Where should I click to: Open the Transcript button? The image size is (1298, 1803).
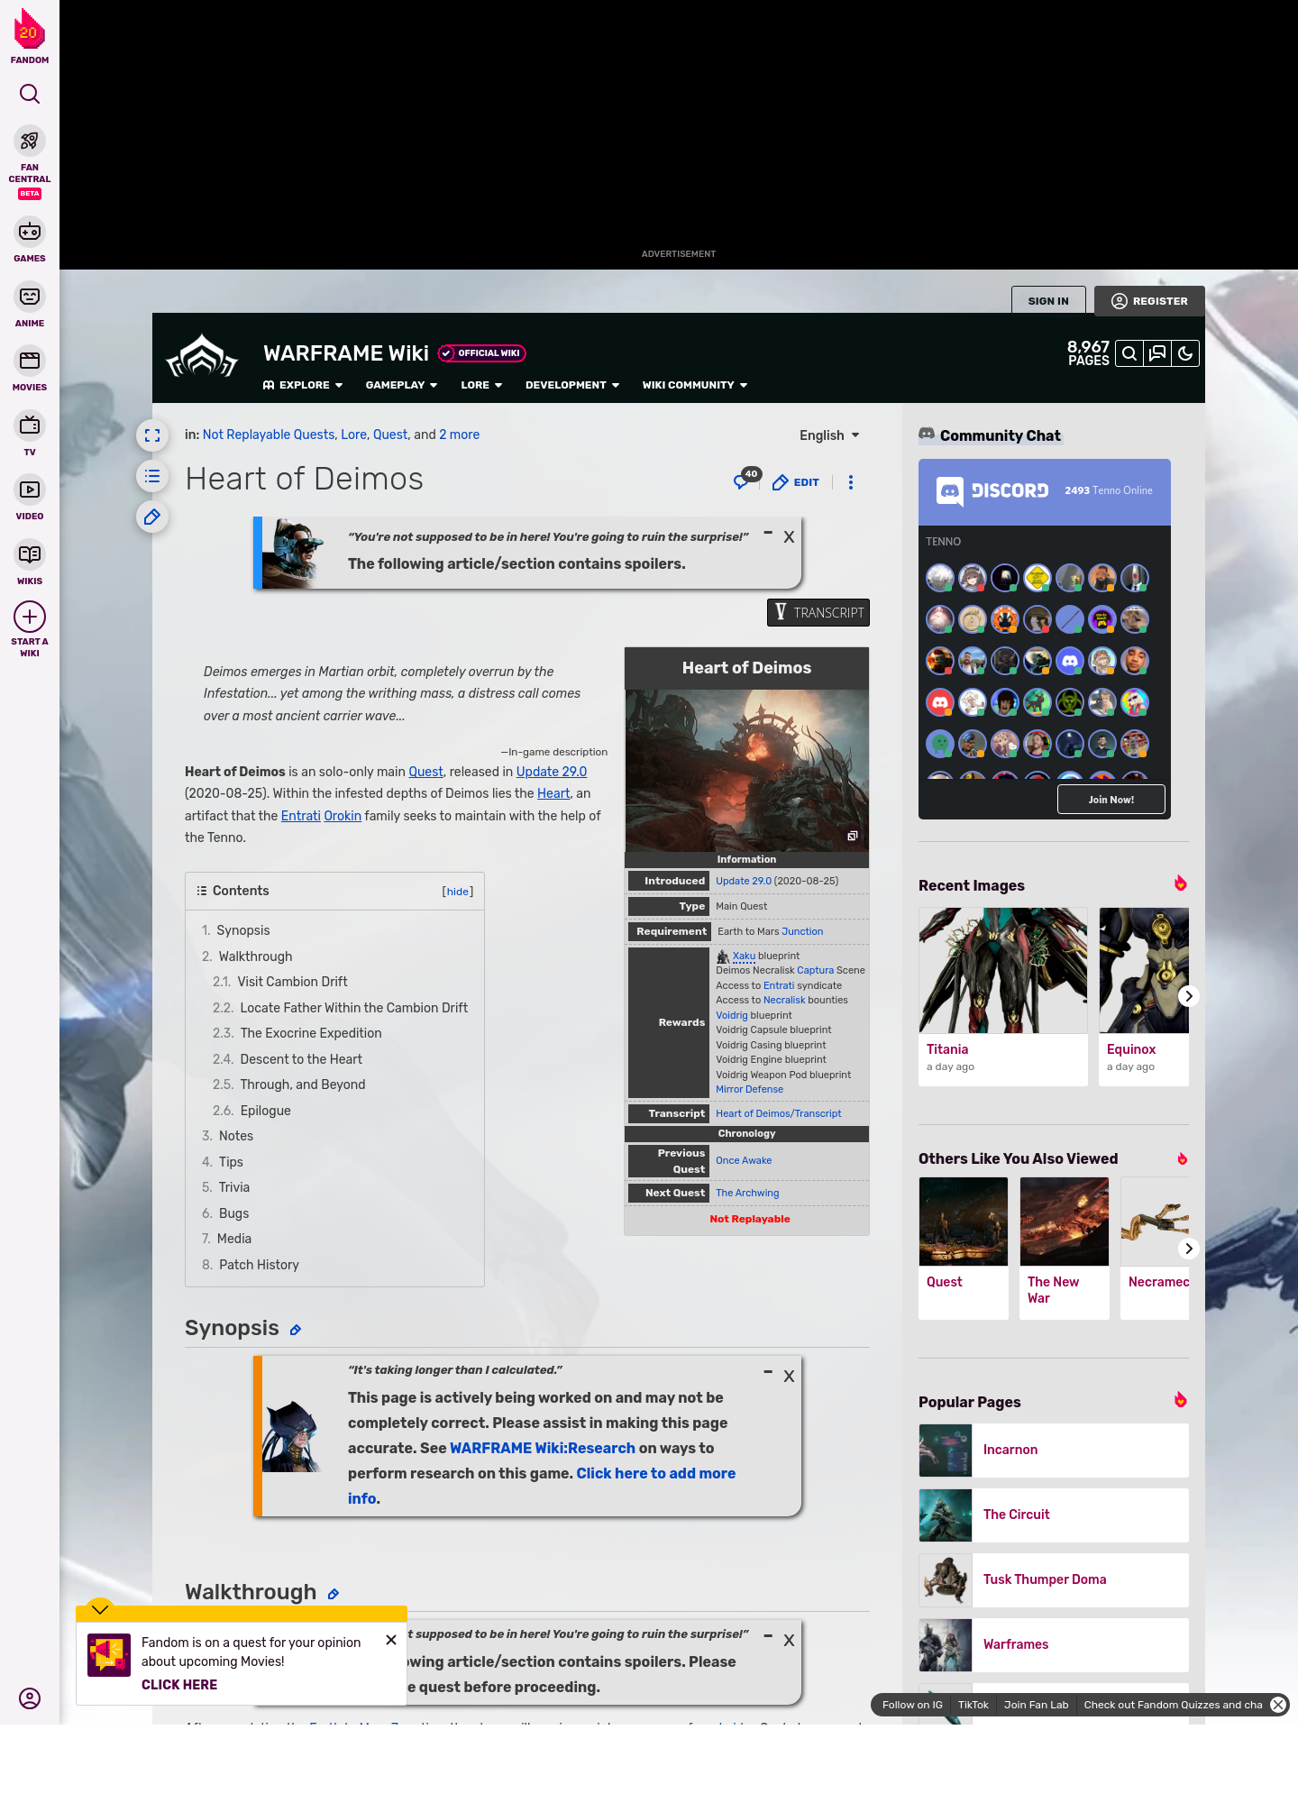818,613
